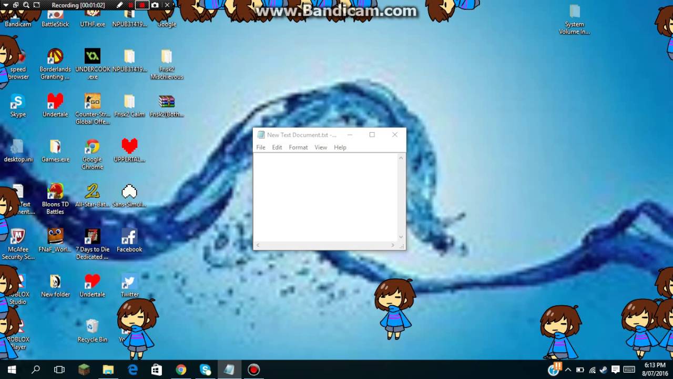Select the Google Chrome desktop shortcut
This screenshot has width=673, height=379.
(93, 154)
